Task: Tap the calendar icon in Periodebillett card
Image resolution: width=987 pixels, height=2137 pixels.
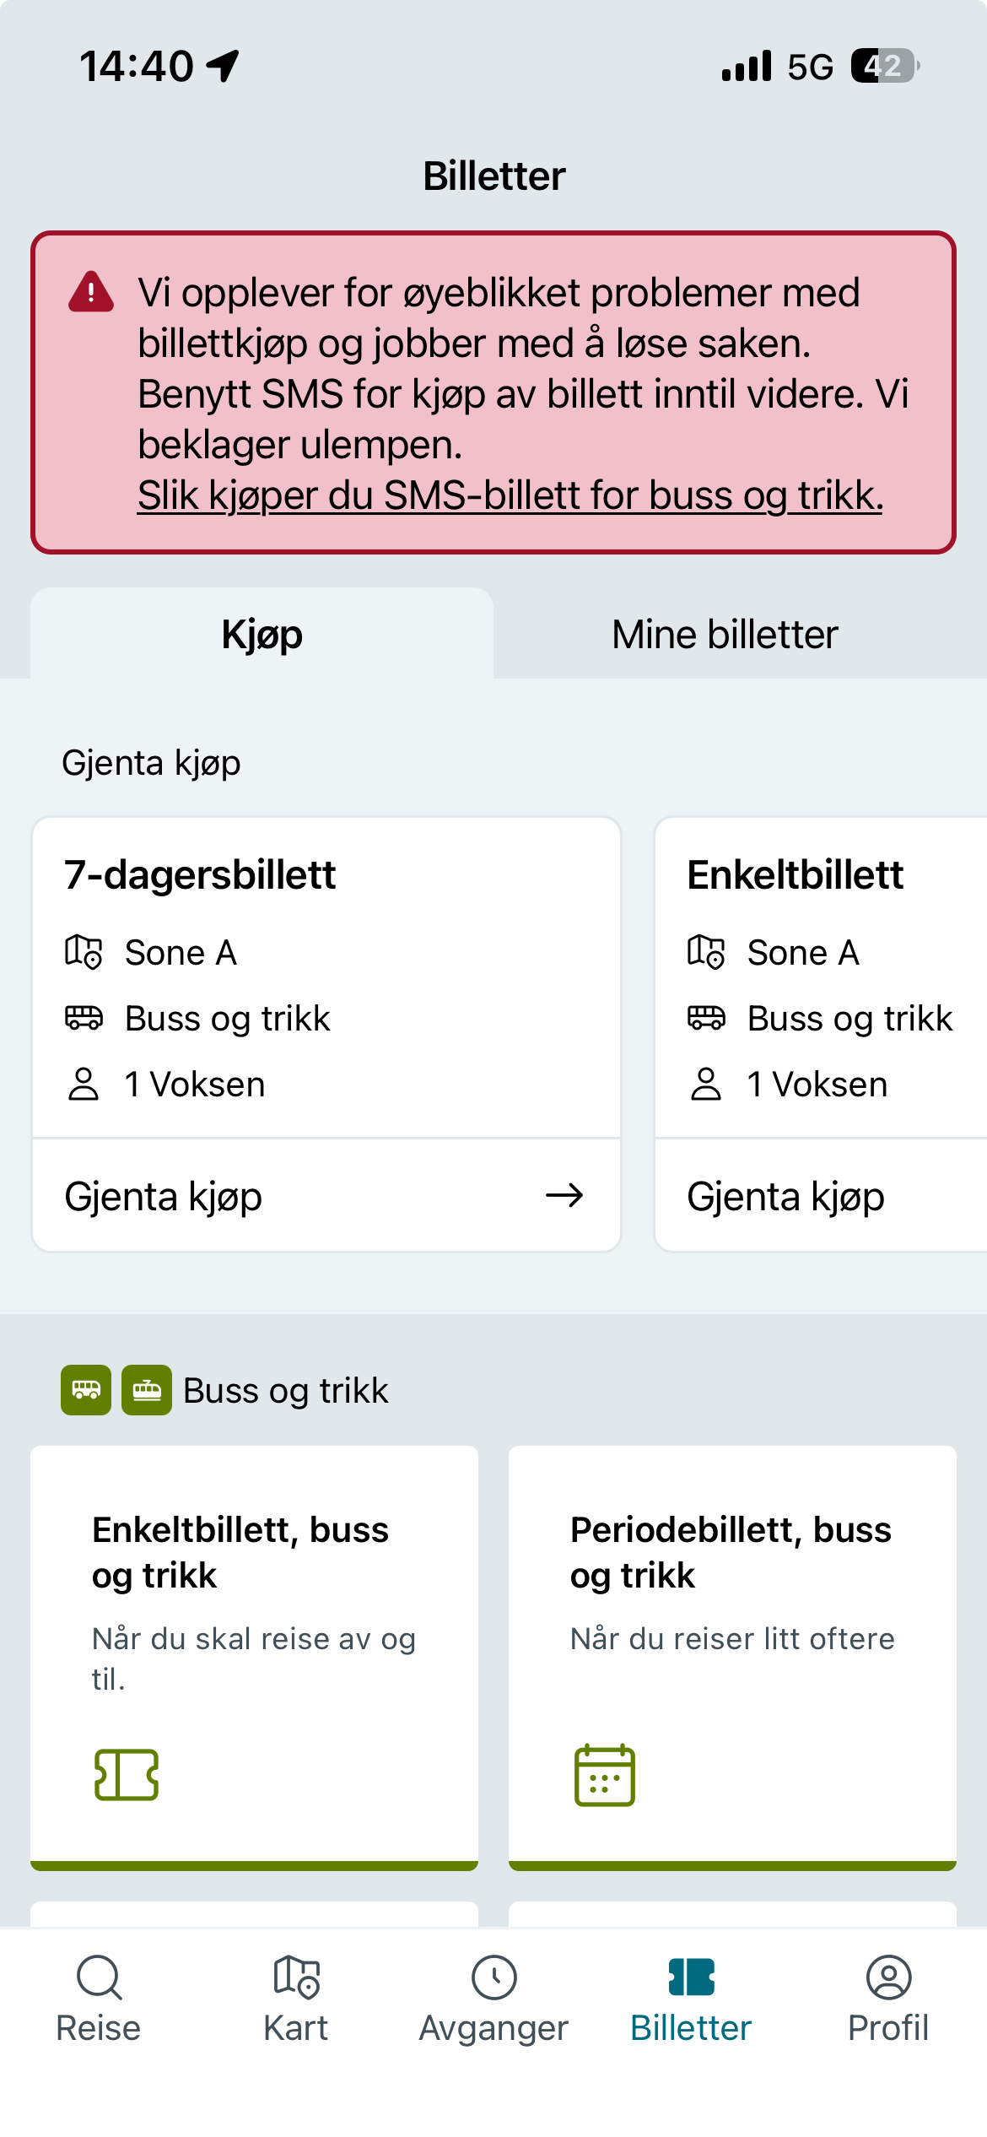Action: 604,1775
